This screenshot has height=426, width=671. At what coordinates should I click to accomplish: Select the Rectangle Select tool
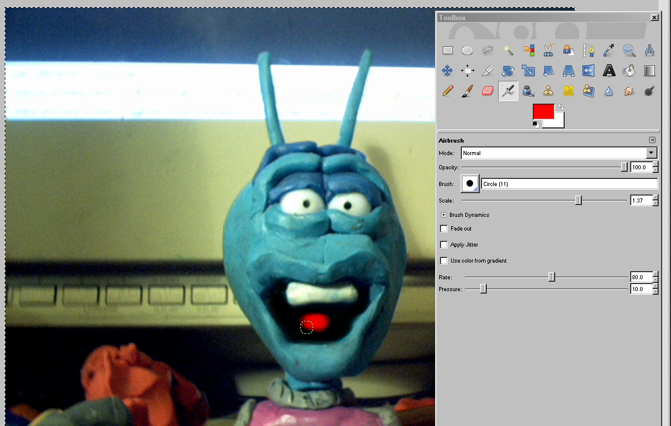(448, 51)
